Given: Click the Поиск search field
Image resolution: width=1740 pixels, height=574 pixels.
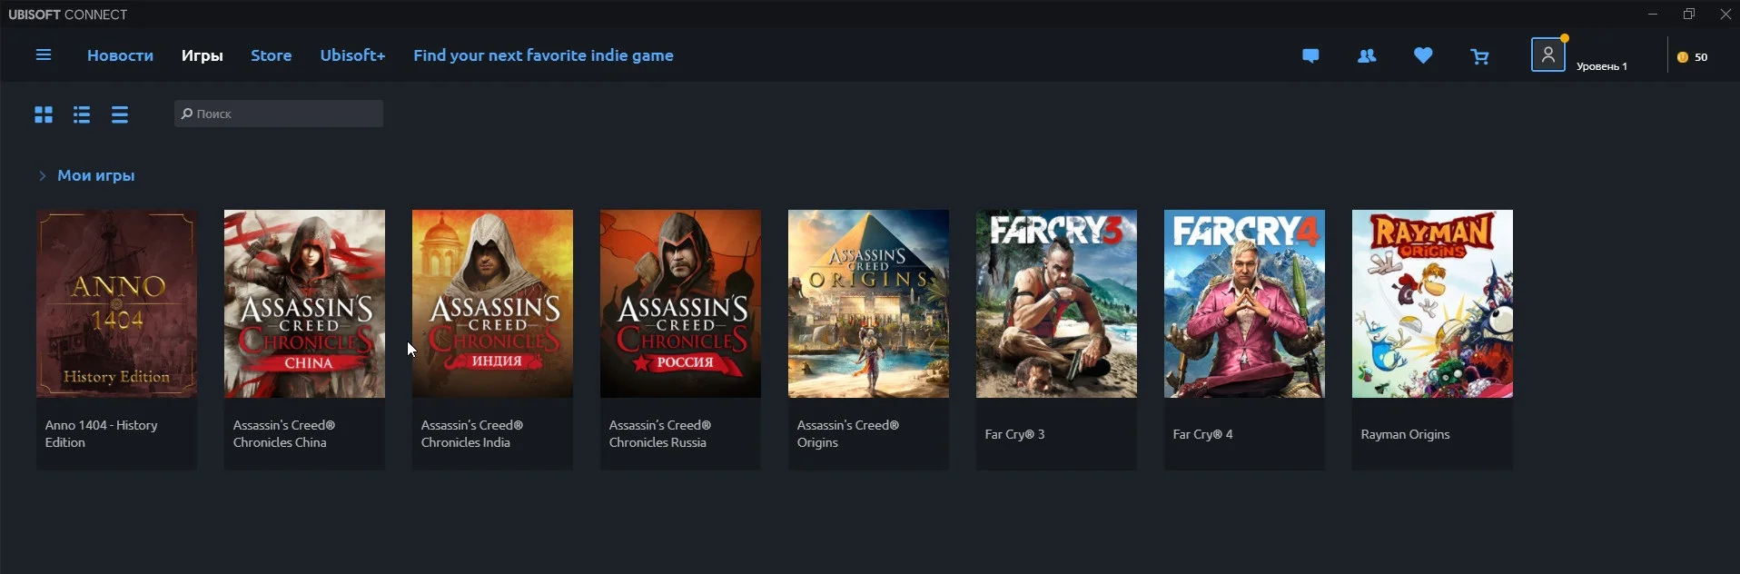Looking at the screenshot, I should [x=279, y=114].
